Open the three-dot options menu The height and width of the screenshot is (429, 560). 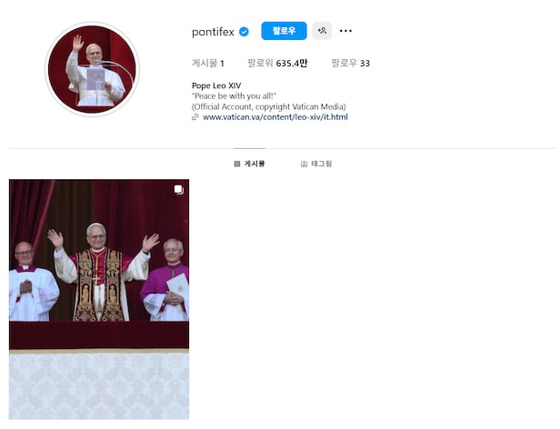(x=345, y=31)
